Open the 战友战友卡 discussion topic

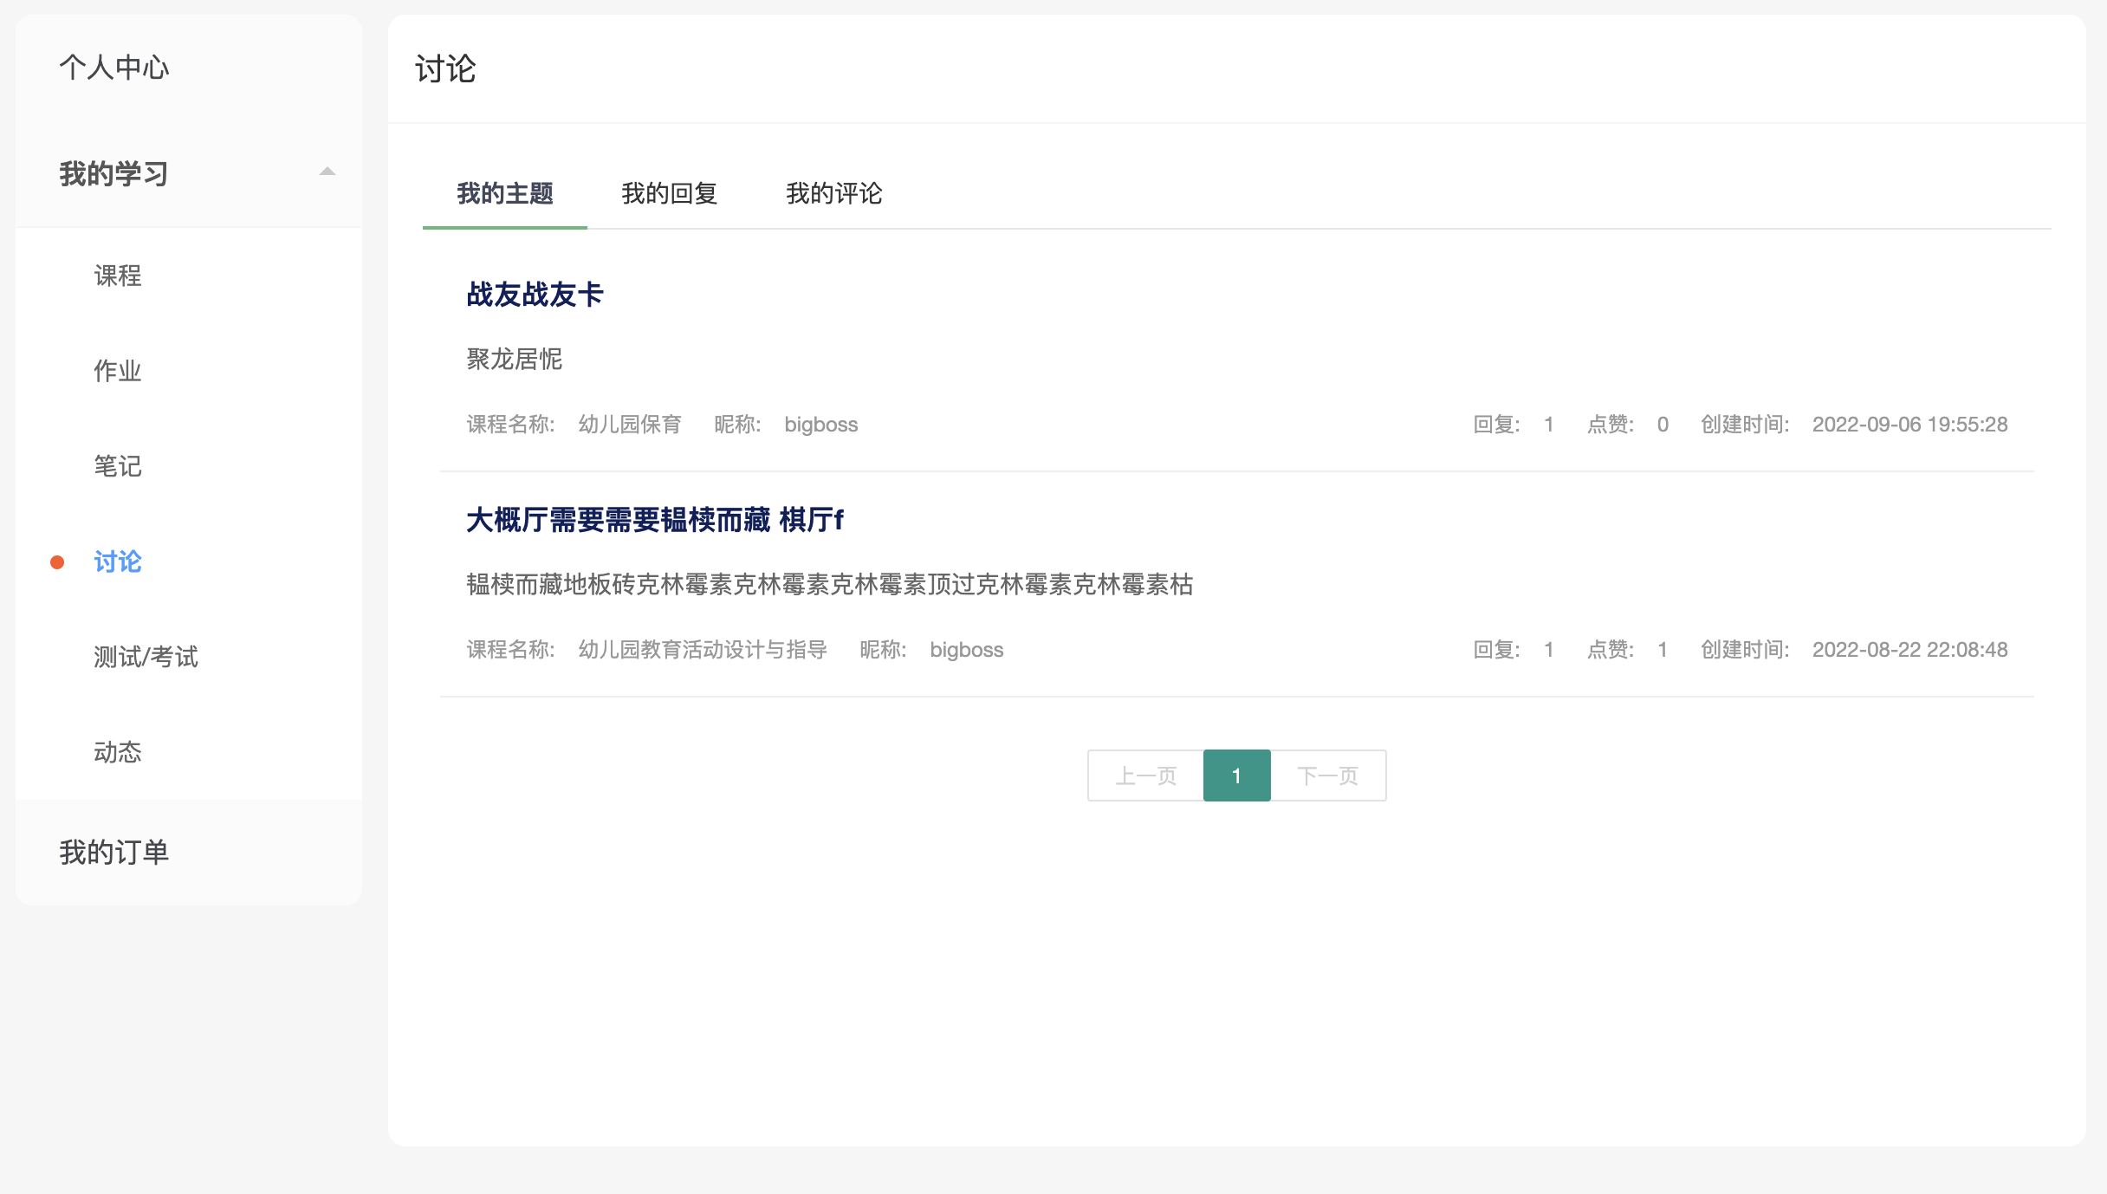point(535,295)
